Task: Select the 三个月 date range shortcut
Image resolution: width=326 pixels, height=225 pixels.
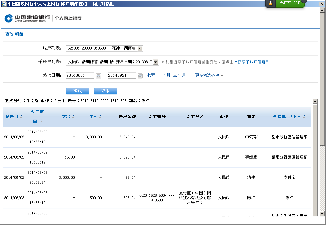Action: coord(179,75)
